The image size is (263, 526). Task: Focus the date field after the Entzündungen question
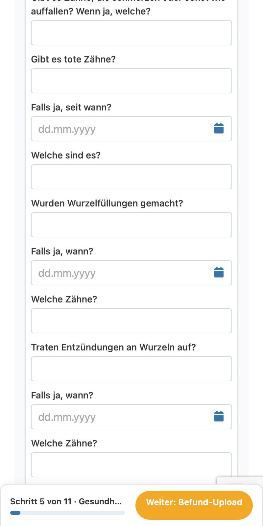(131, 417)
